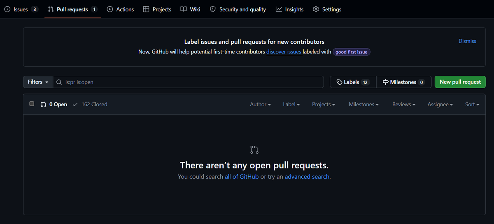494x224 pixels.
Task: Click the Labels count badge 12
Action: (365, 82)
